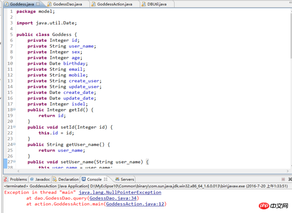The image size is (292, 213).
Task: Click the java.lang.NullPointerException link
Action: 120,192
